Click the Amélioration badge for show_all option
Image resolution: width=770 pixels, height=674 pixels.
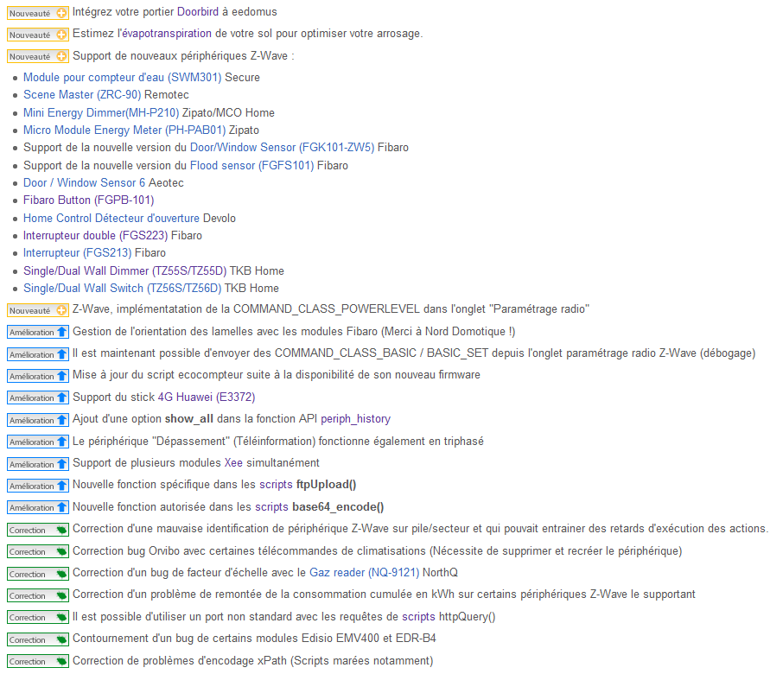[x=38, y=420]
